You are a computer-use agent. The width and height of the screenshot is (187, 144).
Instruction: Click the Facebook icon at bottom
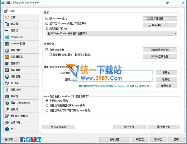[23, 139]
